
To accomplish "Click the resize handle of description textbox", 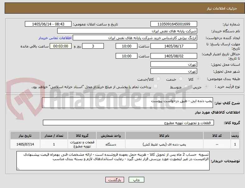I will 44,106.
